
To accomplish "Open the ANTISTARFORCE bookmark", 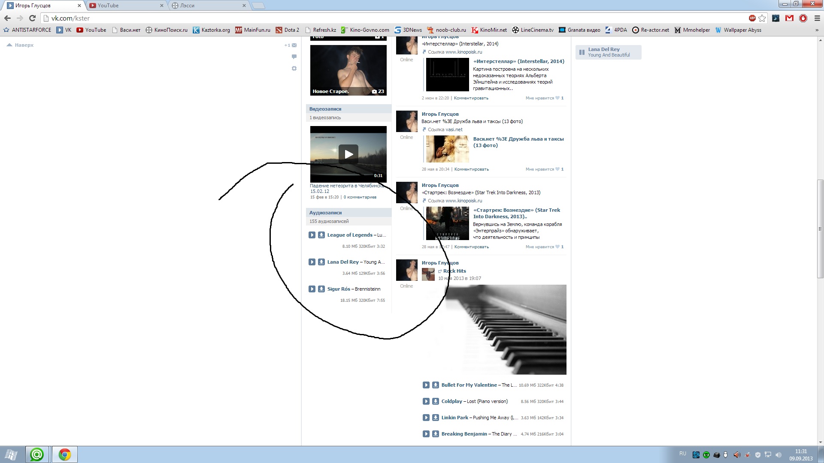I will pyautogui.click(x=27, y=30).
